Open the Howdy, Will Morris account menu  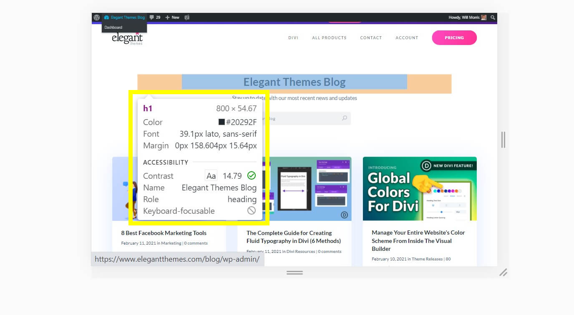[464, 17]
